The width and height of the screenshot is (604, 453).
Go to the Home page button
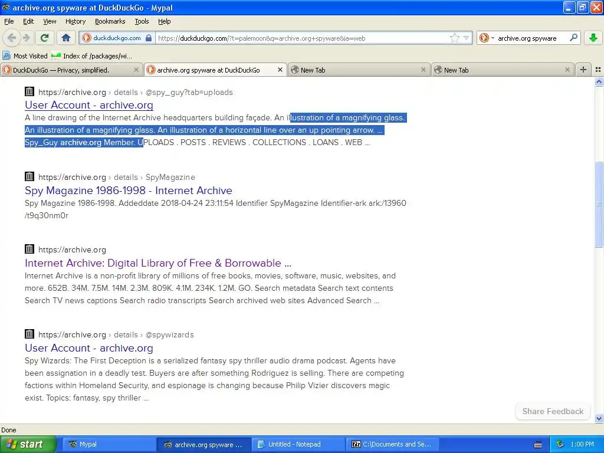pos(66,38)
